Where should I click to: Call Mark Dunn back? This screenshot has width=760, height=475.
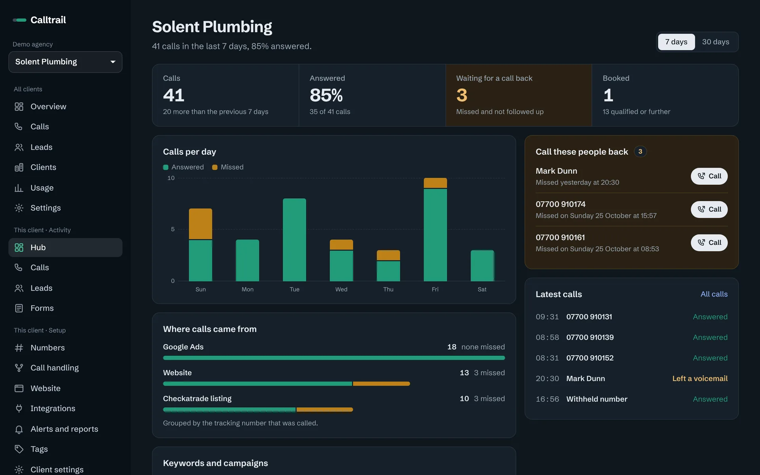(x=709, y=176)
